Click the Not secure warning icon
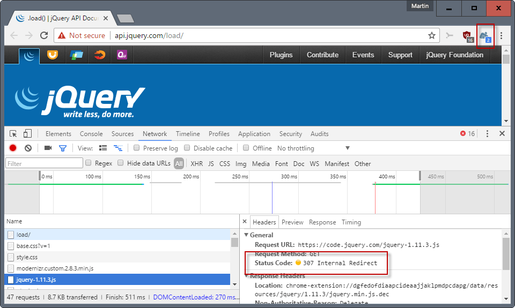Viewport: 515px width, 308px height. [x=61, y=35]
